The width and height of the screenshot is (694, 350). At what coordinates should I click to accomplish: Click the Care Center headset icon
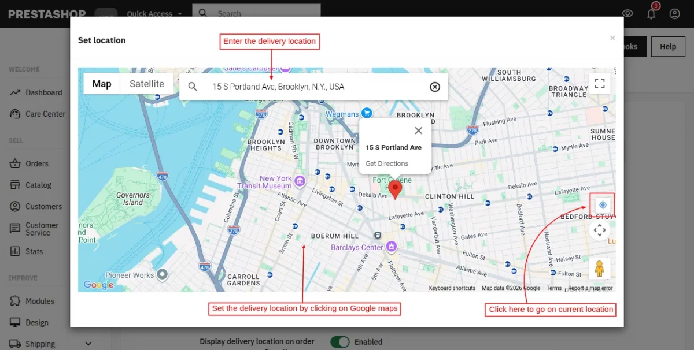tap(15, 114)
